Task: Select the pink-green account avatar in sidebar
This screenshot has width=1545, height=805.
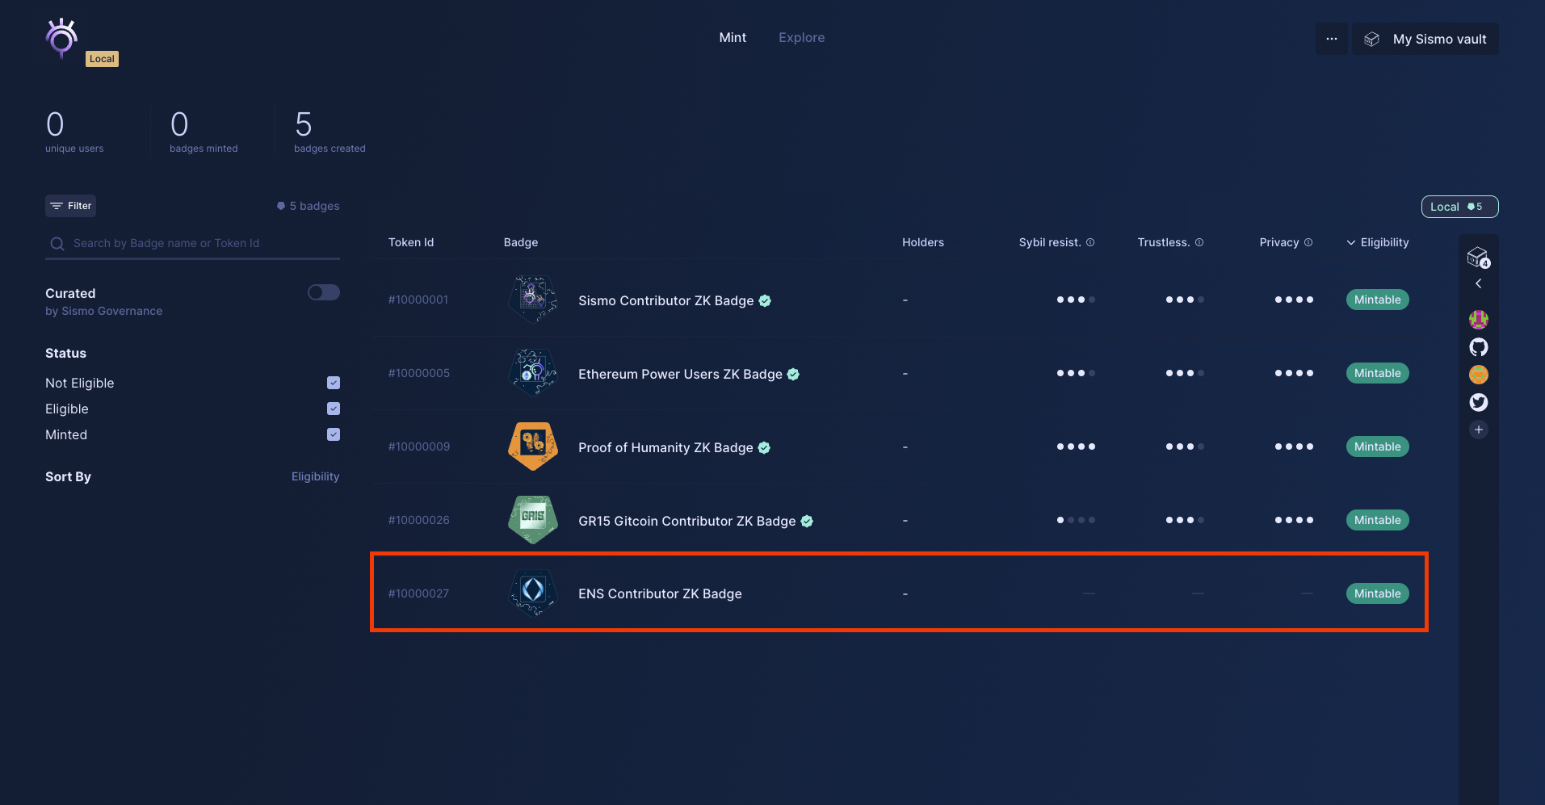Action: 1479,320
